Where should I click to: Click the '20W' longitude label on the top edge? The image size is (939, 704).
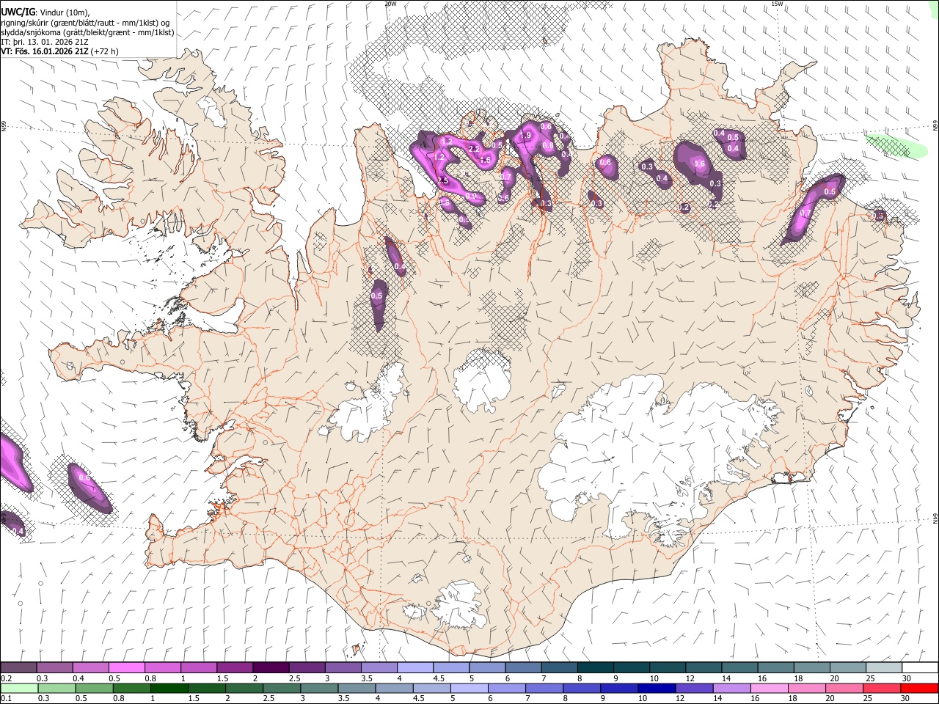[390, 4]
